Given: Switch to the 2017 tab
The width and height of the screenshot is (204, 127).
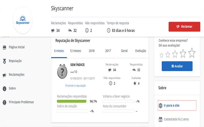Looking at the screenshot, I should (x=108, y=51).
